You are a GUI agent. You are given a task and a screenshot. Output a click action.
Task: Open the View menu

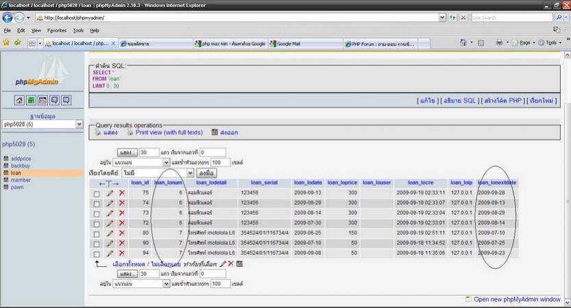36,31
